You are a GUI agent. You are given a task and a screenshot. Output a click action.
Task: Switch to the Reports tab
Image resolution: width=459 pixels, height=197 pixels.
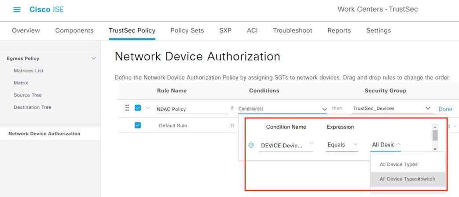tap(339, 30)
